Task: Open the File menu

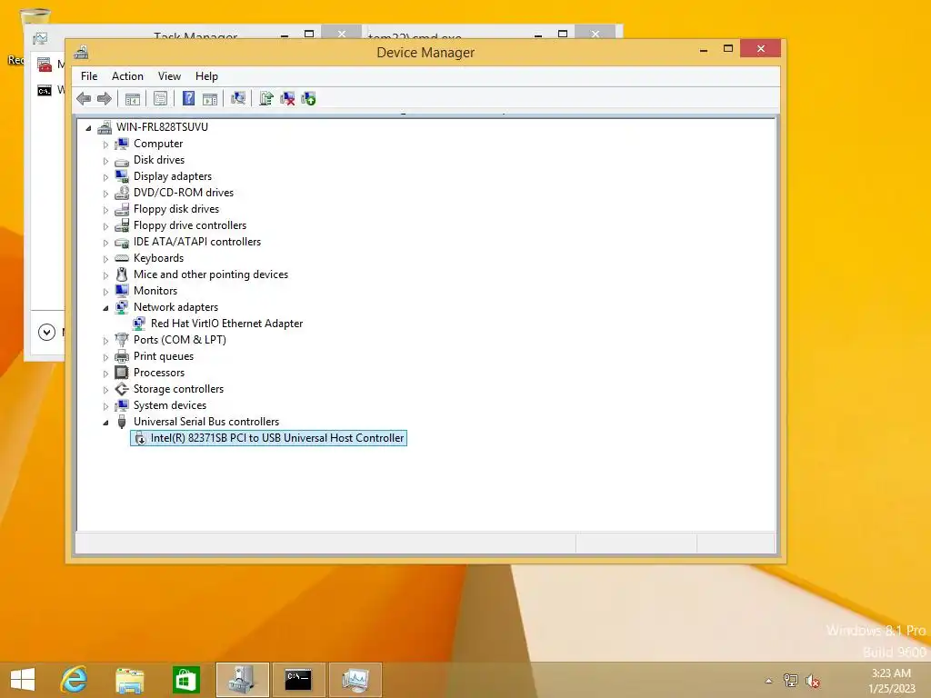Action: coord(89,76)
